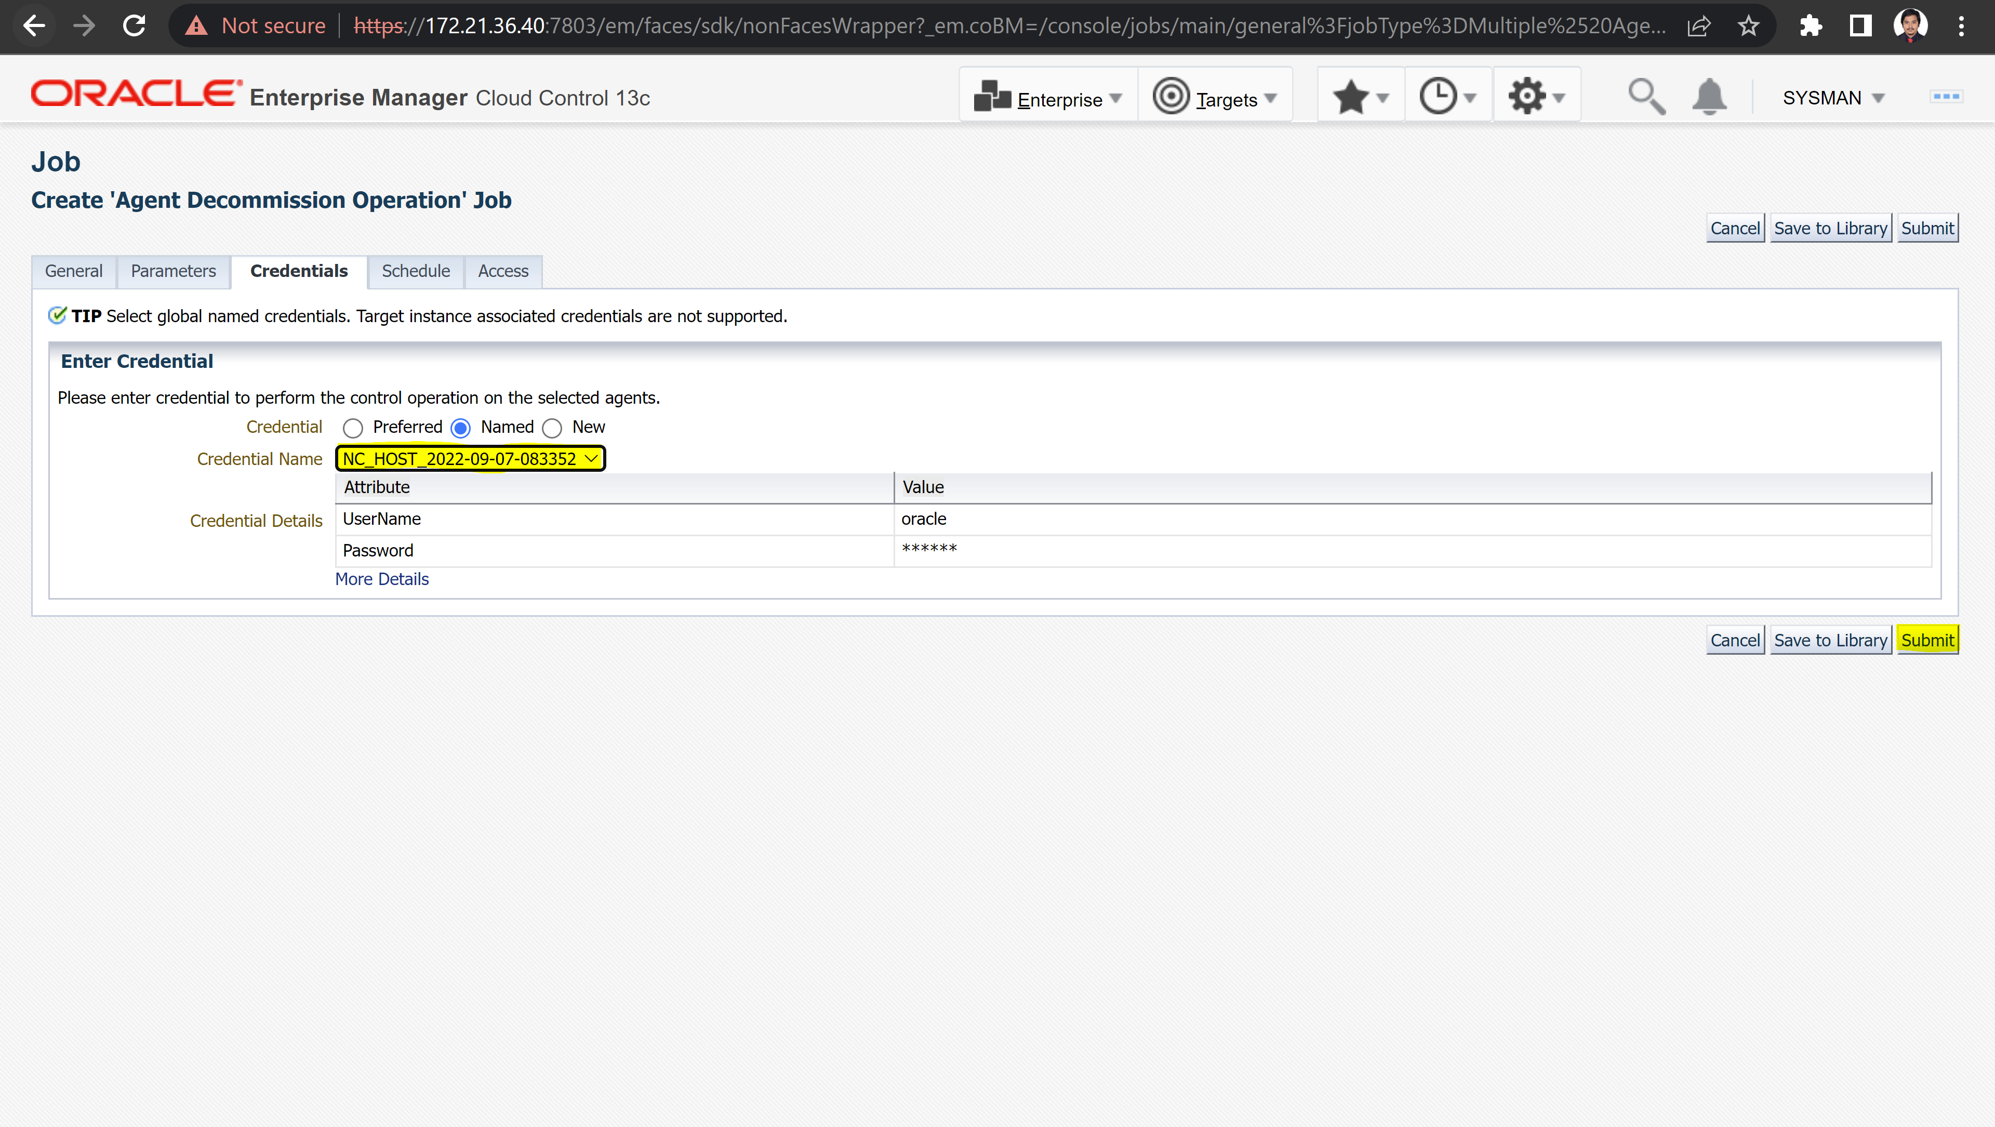
Task: Reload the current page
Action: 135,26
